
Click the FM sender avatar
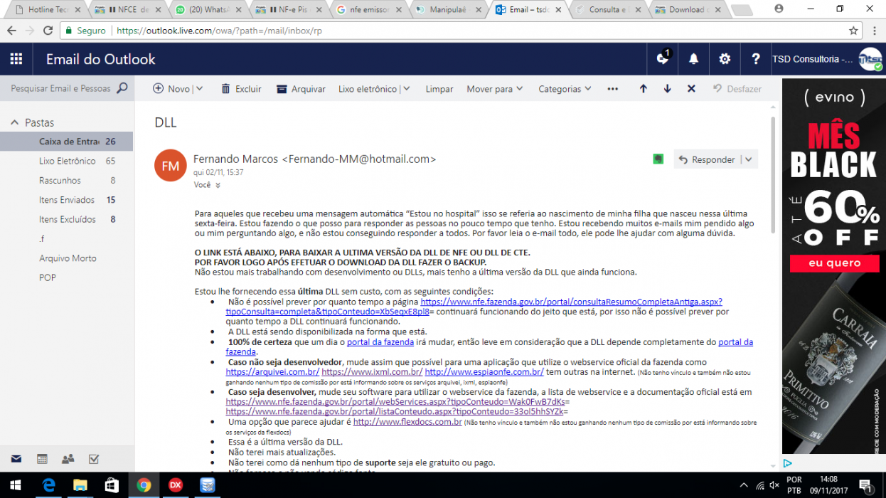point(171,166)
